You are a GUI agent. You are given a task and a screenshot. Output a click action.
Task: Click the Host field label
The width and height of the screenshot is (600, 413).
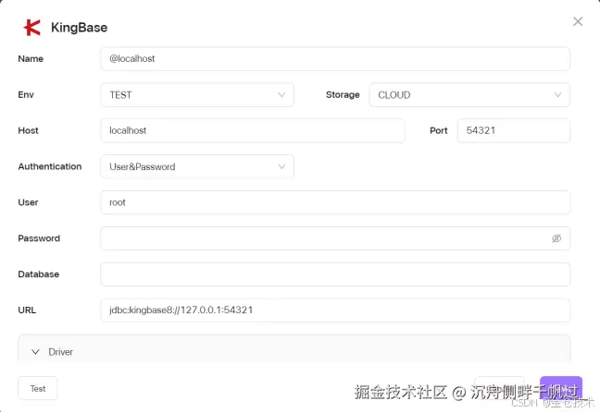coord(28,130)
